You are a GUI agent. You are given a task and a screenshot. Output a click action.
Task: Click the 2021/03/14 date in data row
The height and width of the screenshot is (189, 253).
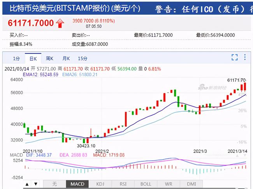click(17, 69)
